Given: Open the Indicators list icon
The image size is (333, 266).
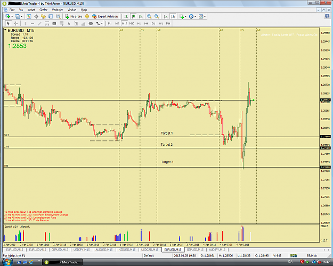Looking at the screenshot, I should coord(182,16).
